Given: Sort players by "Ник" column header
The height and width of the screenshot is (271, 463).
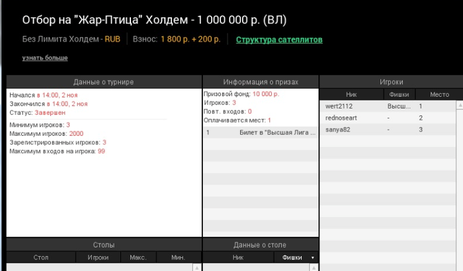Looking at the screenshot, I should point(351,94).
